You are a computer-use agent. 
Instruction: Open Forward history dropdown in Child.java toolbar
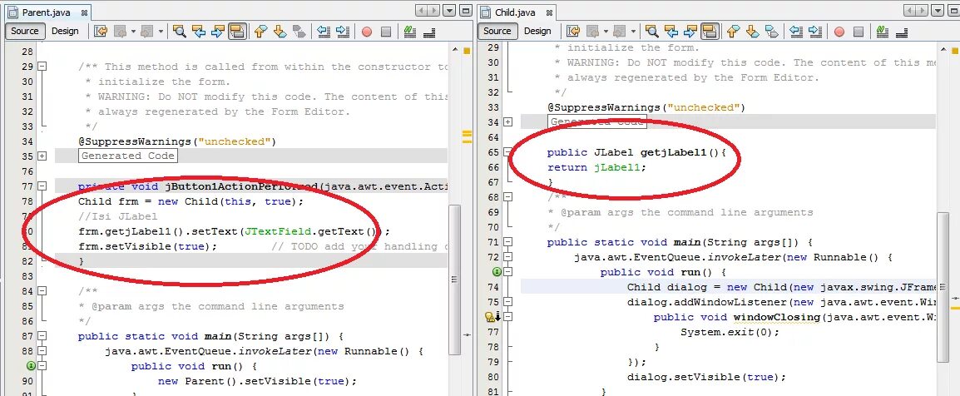(633, 32)
